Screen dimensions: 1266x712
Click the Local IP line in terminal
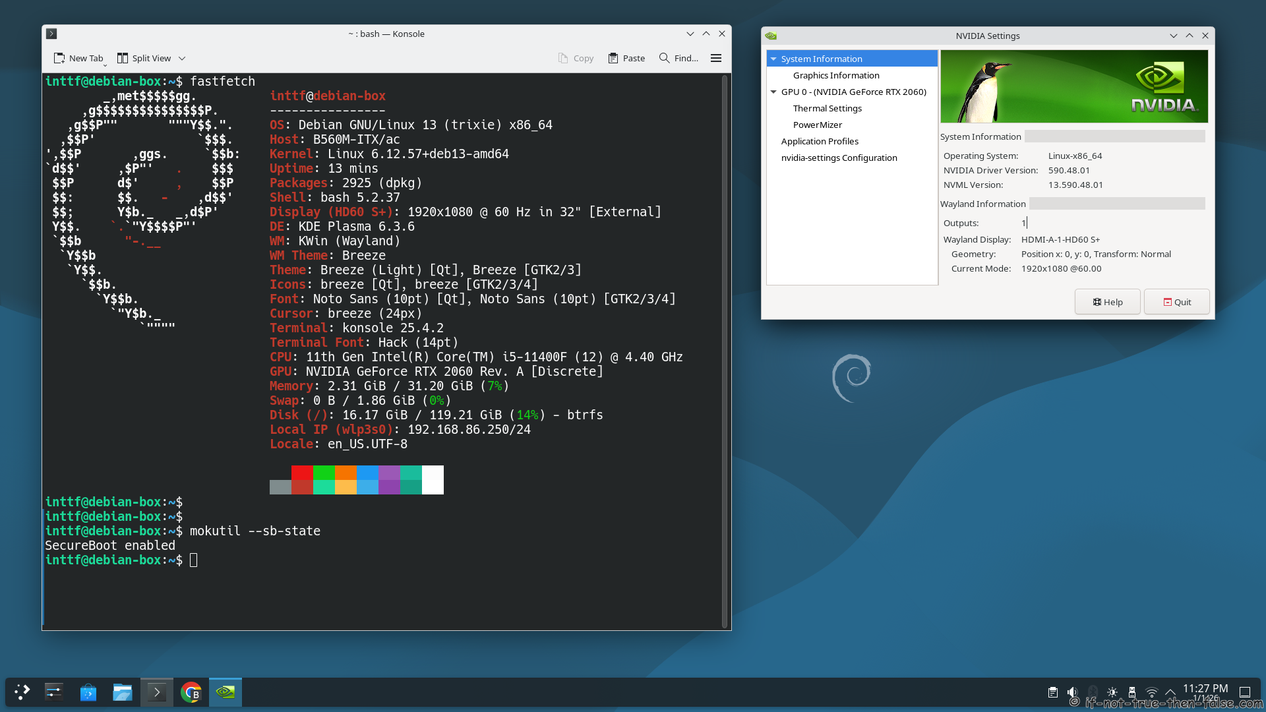click(x=400, y=429)
